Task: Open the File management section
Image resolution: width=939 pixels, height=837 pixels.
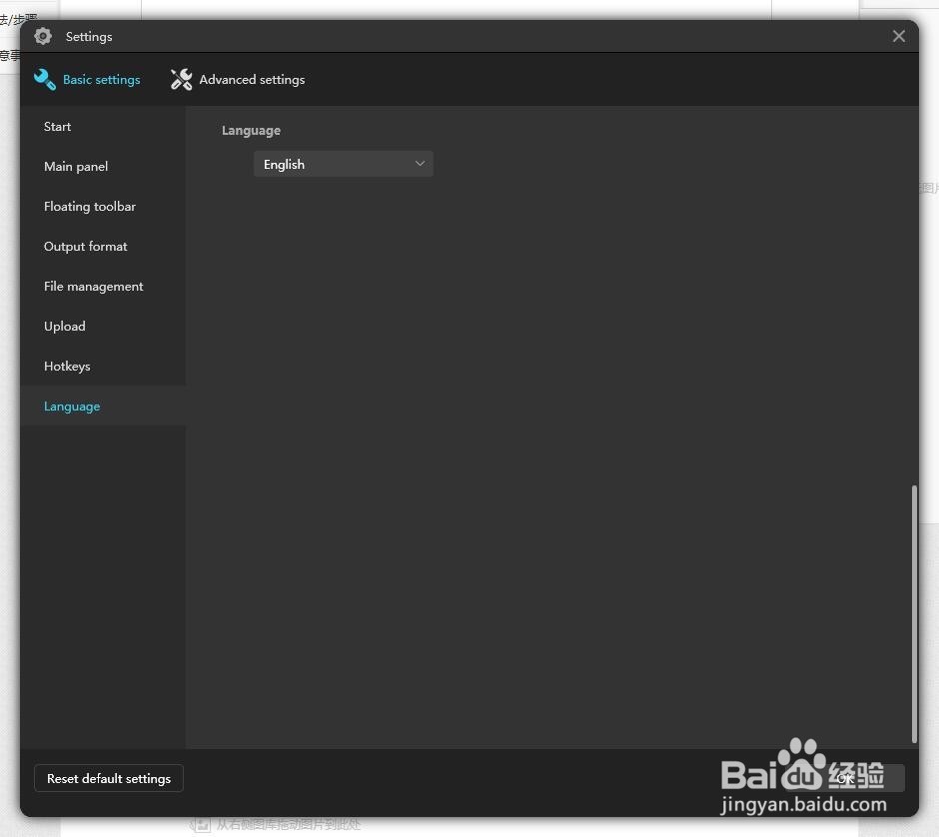Action: (x=103, y=287)
